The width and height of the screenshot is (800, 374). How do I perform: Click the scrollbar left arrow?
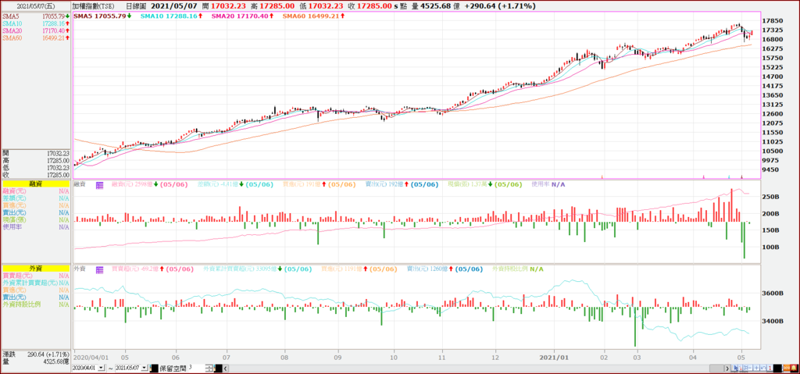tap(225, 369)
